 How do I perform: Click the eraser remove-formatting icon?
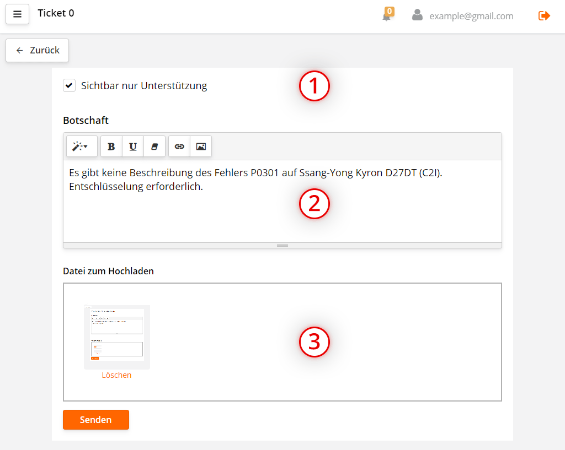point(154,147)
